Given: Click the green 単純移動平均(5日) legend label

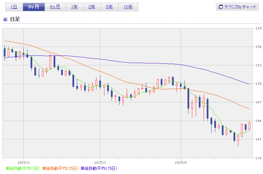Looking at the screenshot, I should click(23, 168).
